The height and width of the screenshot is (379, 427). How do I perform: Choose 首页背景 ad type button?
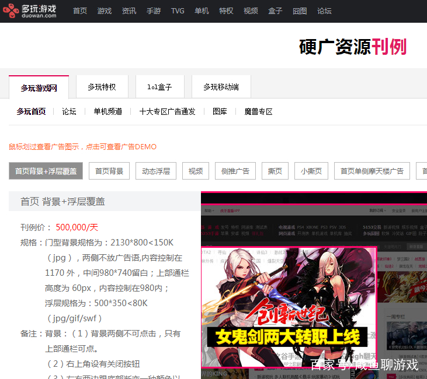(109, 171)
